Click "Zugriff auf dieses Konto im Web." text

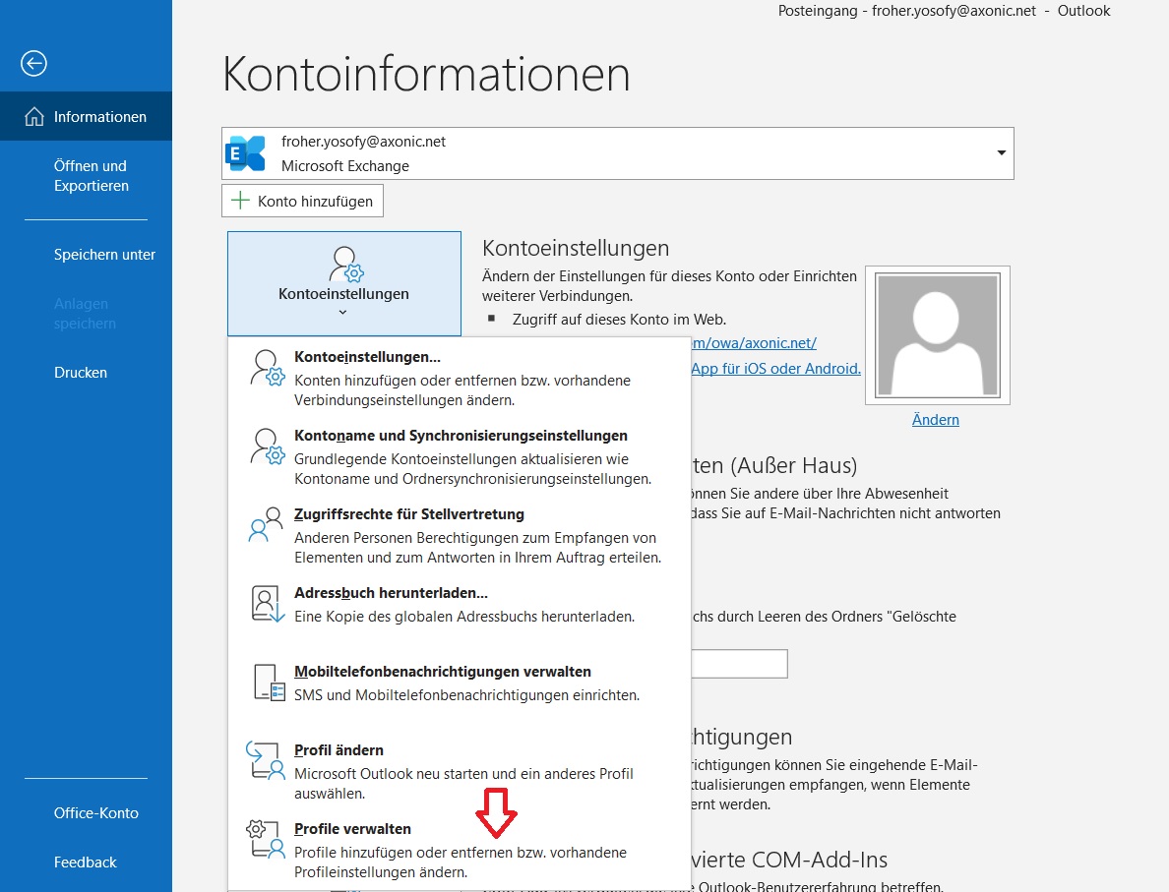click(x=619, y=319)
